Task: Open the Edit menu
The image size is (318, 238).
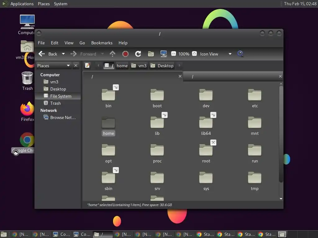Action: coord(54,43)
